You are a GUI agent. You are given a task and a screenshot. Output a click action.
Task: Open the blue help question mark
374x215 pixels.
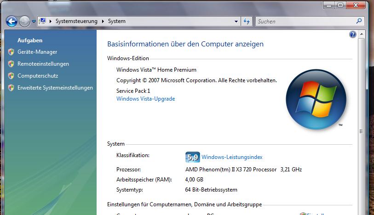(353, 35)
